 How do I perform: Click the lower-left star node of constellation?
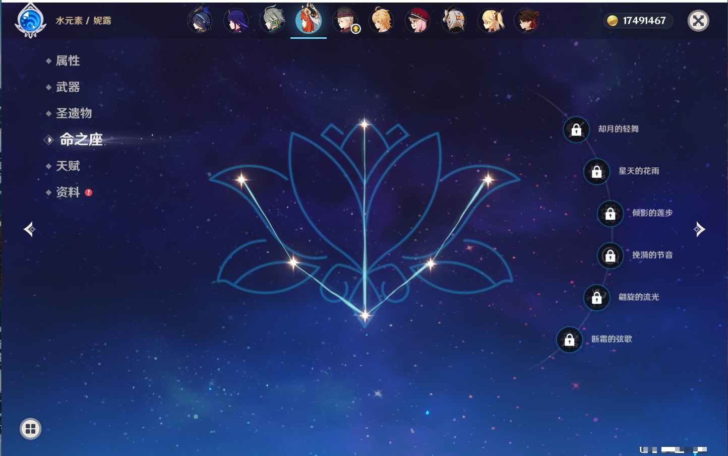(x=294, y=262)
